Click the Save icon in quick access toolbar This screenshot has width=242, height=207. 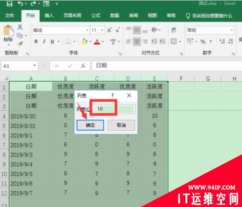coord(9,4)
